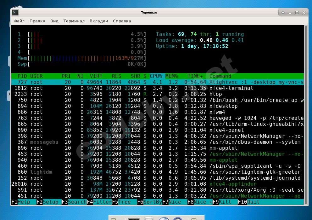
Task: Click the roll-up arrow button in title bar
Action: 283,13
